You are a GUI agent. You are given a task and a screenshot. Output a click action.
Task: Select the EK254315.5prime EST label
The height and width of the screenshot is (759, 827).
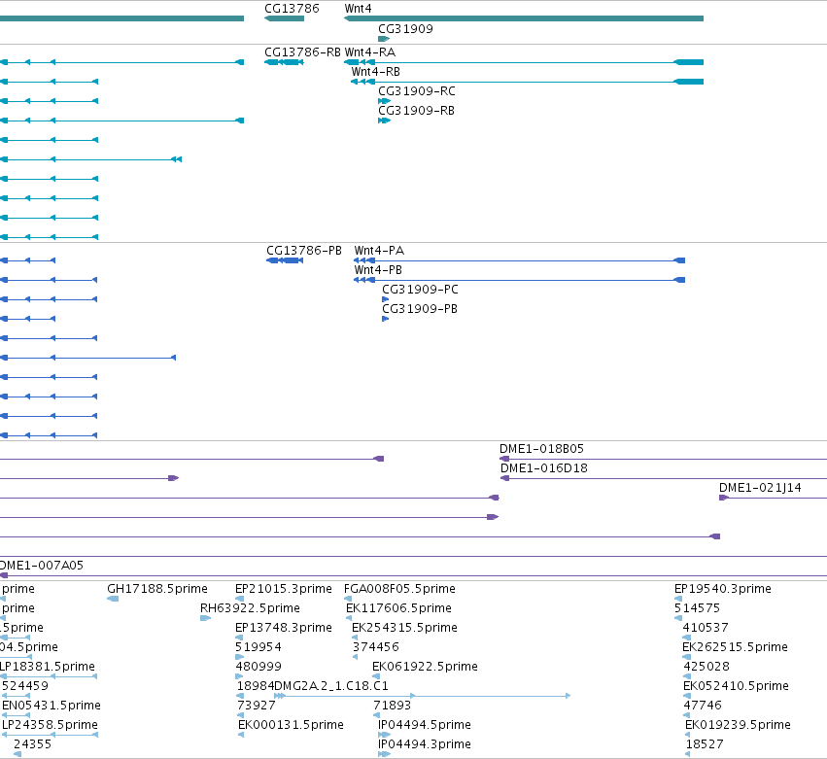click(404, 627)
